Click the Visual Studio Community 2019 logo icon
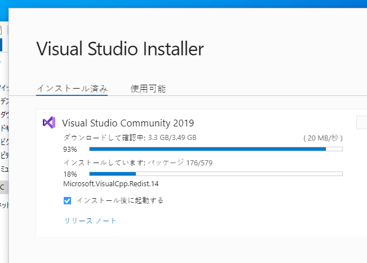 click(x=49, y=122)
